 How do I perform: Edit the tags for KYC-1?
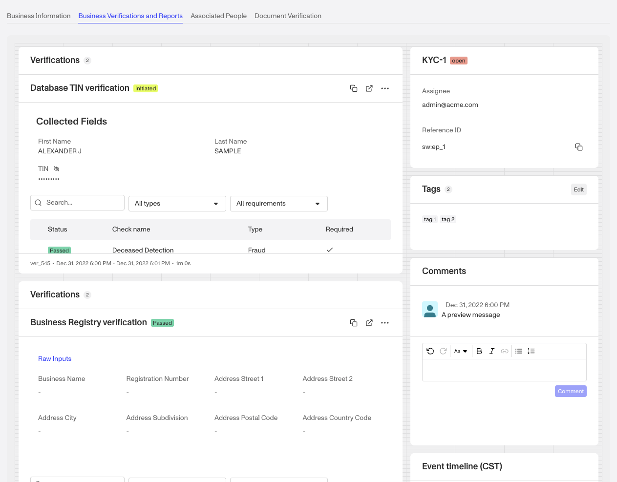[x=578, y=189]
